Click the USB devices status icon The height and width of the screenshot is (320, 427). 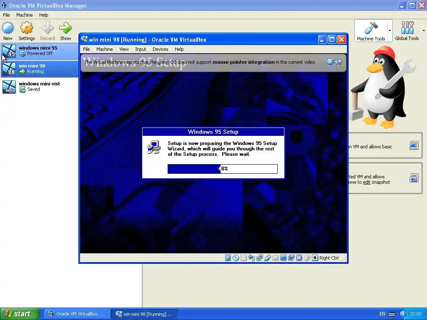click(267, 257)
